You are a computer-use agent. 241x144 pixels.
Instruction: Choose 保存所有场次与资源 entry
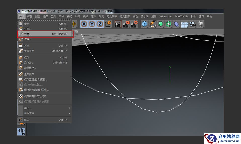tap(45, 96)
